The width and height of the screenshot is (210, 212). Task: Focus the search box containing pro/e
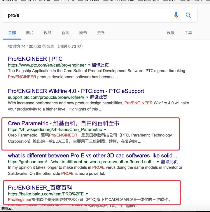100,15
